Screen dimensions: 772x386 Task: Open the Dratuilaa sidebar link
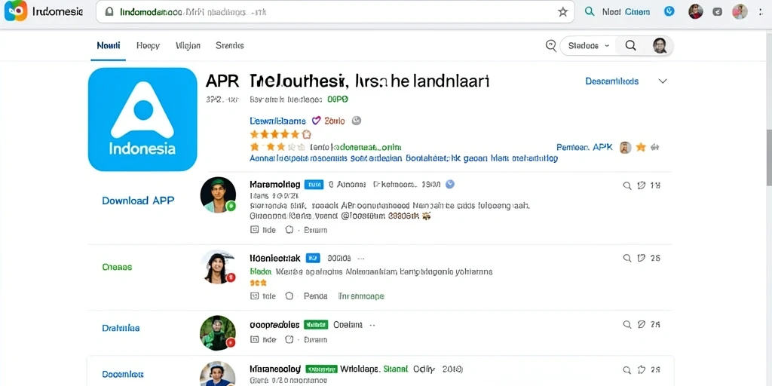pos(121,327)
